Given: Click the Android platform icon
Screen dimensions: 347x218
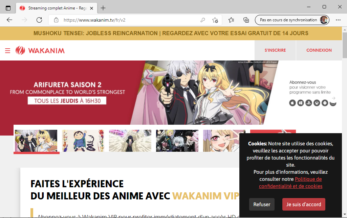Looking at the screenshot, I should tap(325, 103).
